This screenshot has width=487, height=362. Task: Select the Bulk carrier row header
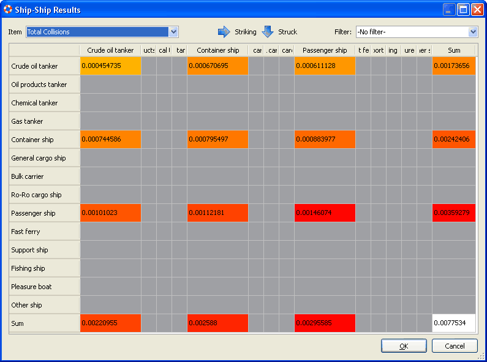coord(45,176)
